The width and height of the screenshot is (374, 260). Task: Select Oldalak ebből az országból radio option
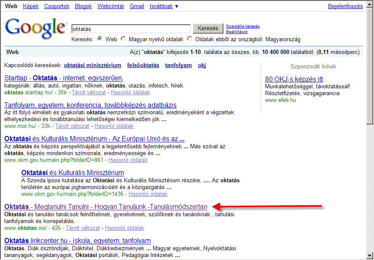tap(190, 39)
